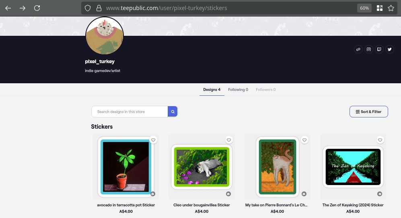
Task: Click the indie gamedev/artist bio text
Action: tap(103, 71)
